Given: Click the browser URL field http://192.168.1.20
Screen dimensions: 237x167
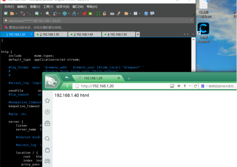Looking at the screenshot, I should (x=121, y=86).
